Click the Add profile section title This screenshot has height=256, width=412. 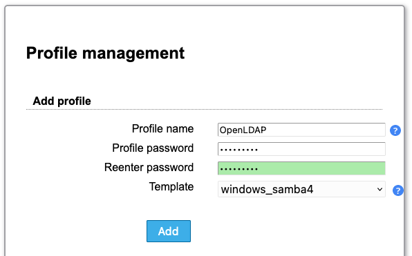pyautogui.click(x=62, y=101)
